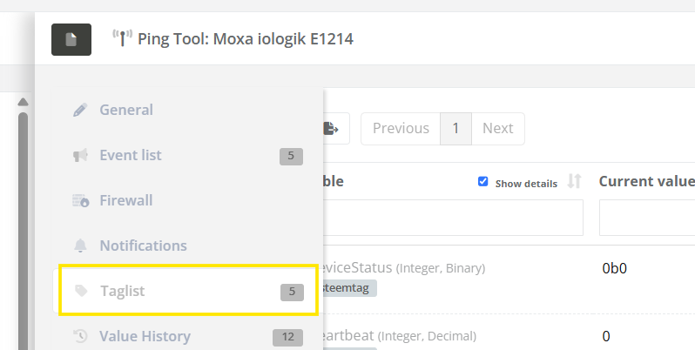Image resolution: width=695 pixels, height=350 pixels.
Task: Open the Firewall menu item
Action: pyautogui.click(x=126, y=201)
